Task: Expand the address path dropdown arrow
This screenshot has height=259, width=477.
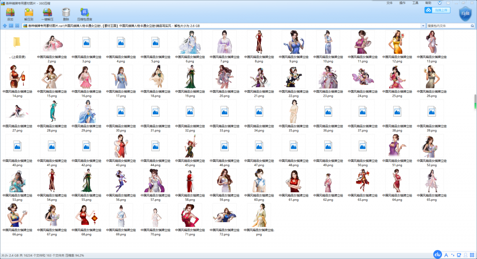Action: [423, 26]
